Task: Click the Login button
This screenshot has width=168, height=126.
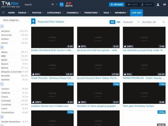Action: coord(133,4)
